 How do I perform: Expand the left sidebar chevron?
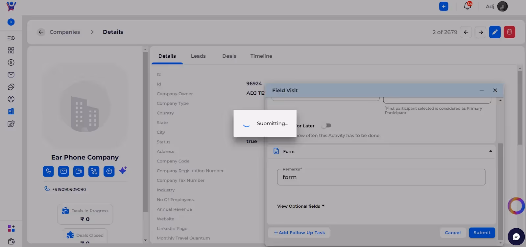click(11, 22)
